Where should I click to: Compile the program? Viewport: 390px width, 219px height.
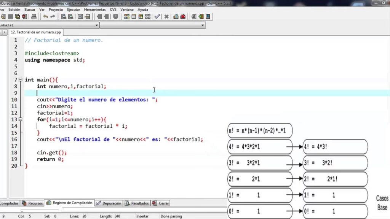[x=127, y=16]
